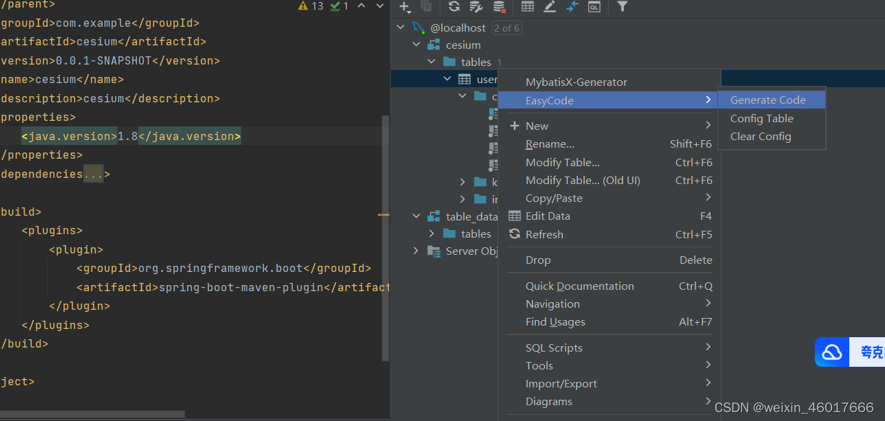Choose Edit Data from context menu

pos(609,216)
